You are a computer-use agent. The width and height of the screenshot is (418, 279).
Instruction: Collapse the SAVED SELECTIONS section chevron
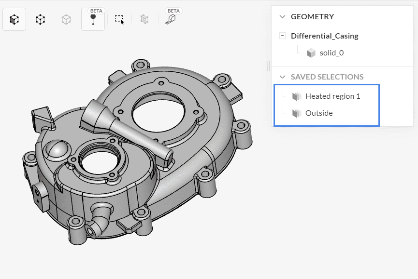point(283,77)
